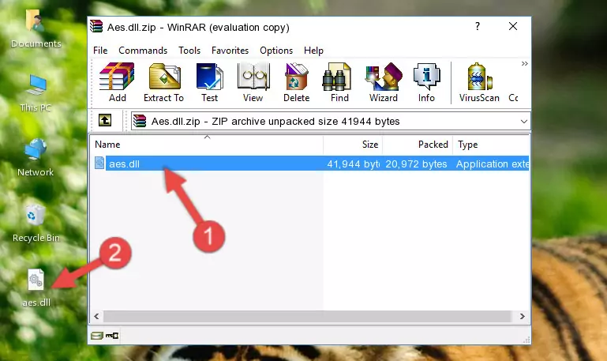
Task: Open the archive path dropdown
Action: tap(524, 121)
